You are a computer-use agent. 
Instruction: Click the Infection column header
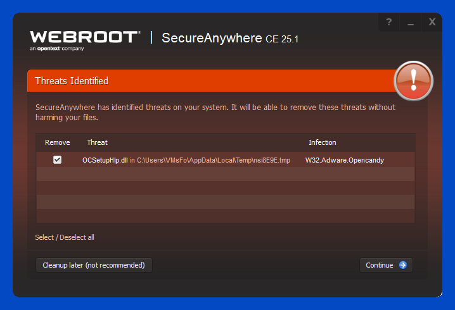323,142
